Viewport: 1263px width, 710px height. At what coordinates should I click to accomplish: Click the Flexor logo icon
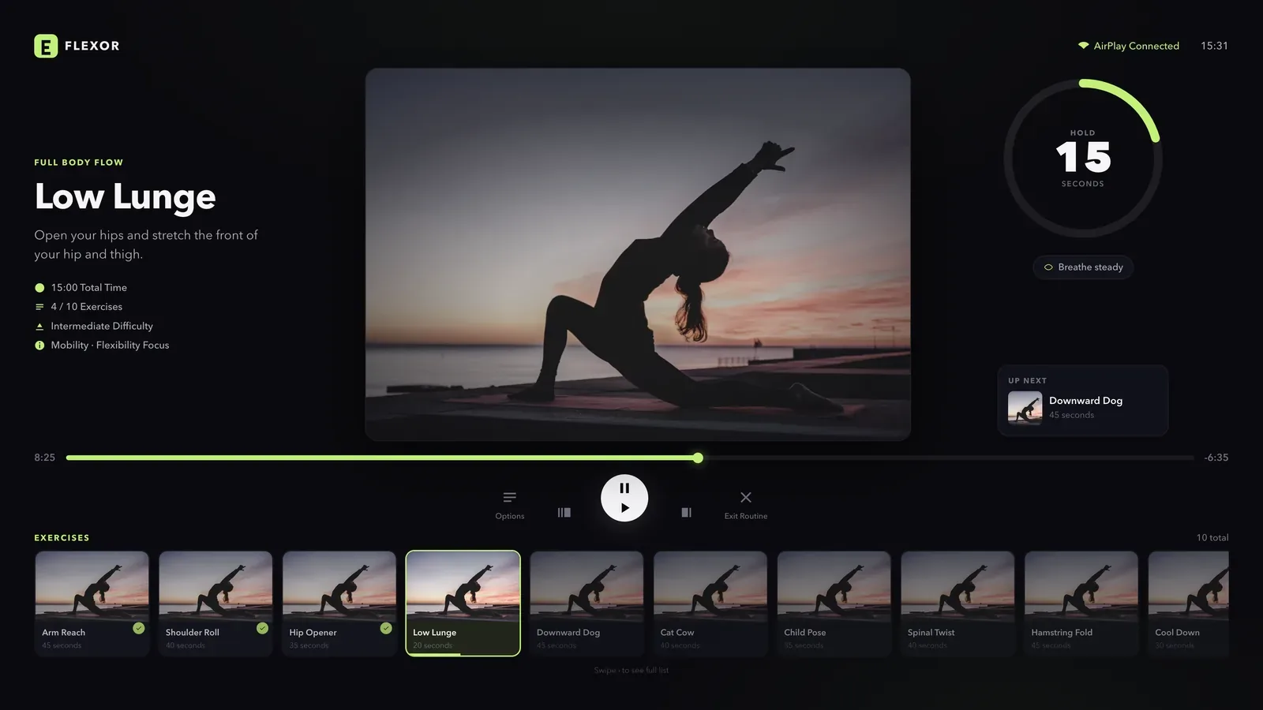click(x=46, y=46)
